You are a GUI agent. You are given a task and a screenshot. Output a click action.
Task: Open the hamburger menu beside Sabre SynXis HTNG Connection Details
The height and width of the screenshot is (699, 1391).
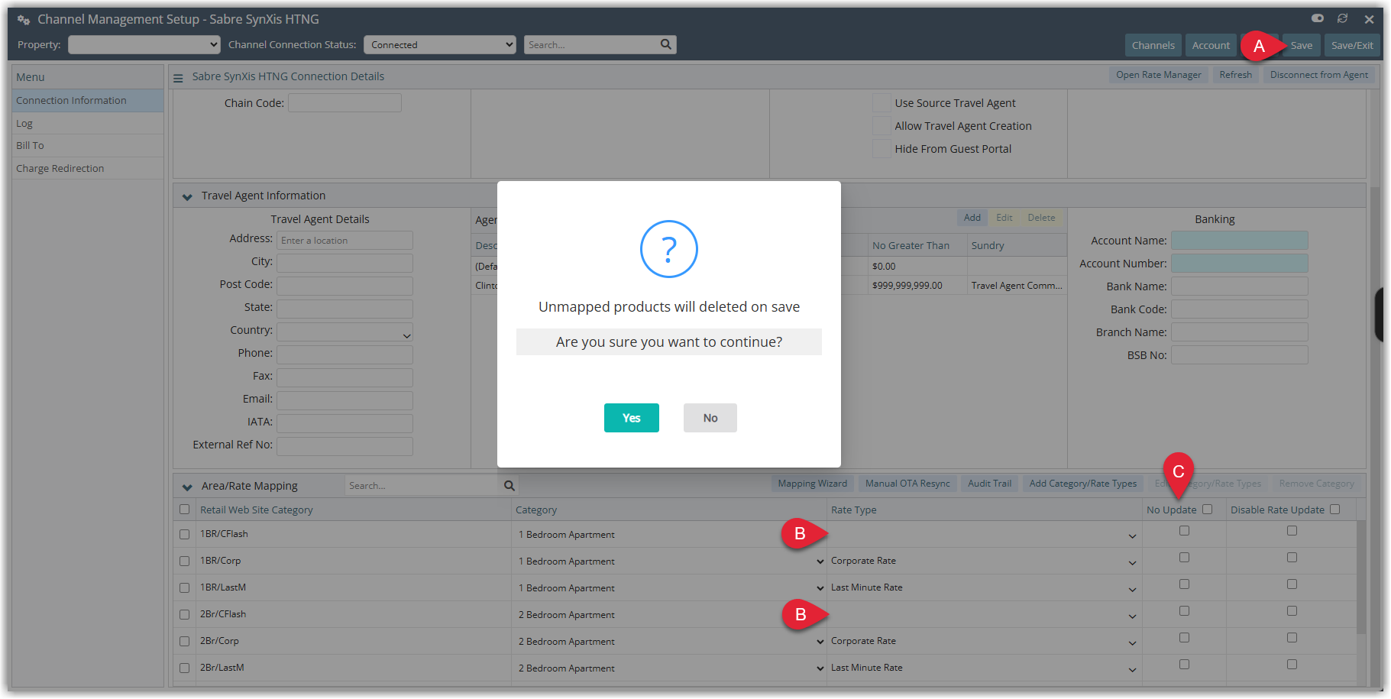pyautogui.click(x=178, y=77)
